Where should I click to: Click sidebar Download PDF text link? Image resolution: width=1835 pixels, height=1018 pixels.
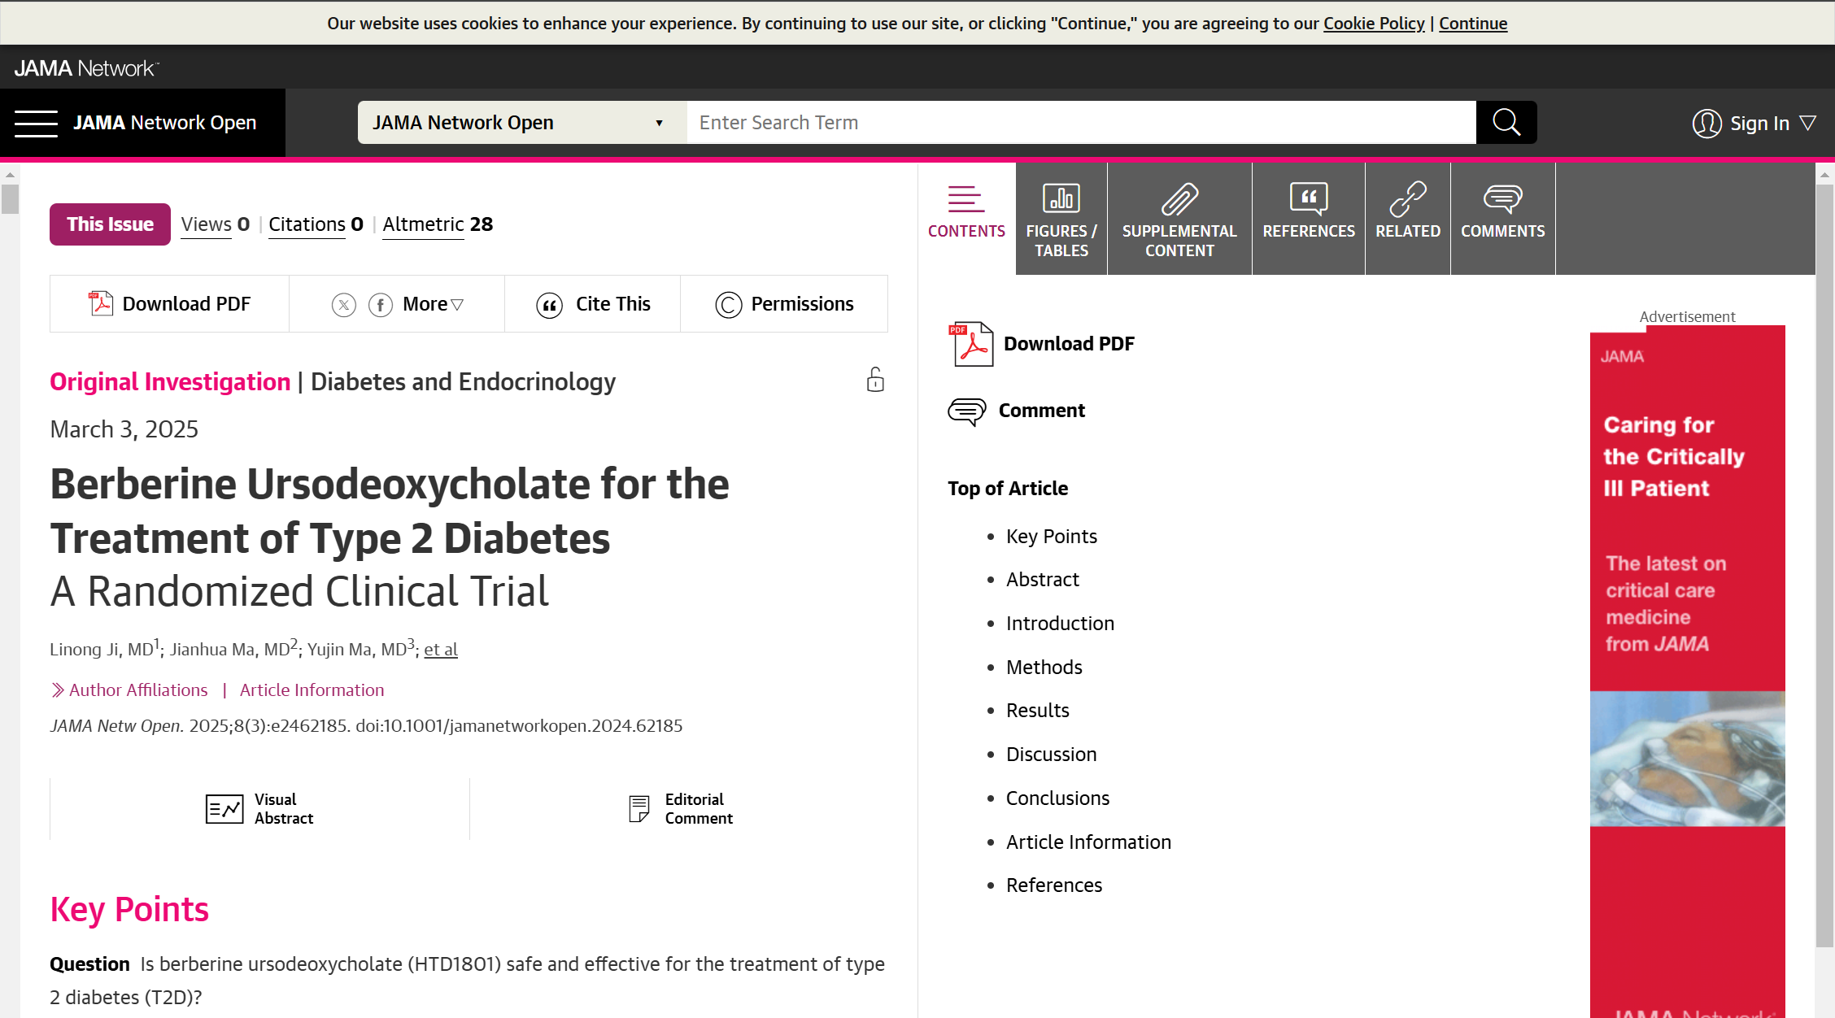1069,344
